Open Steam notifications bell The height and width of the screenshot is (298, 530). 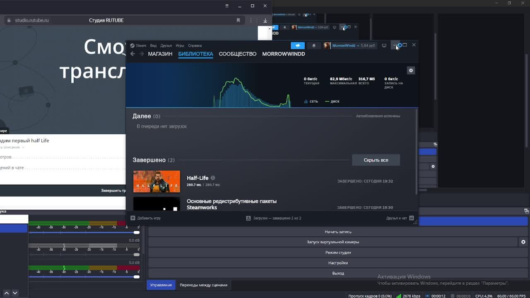[x=313, y=46]
